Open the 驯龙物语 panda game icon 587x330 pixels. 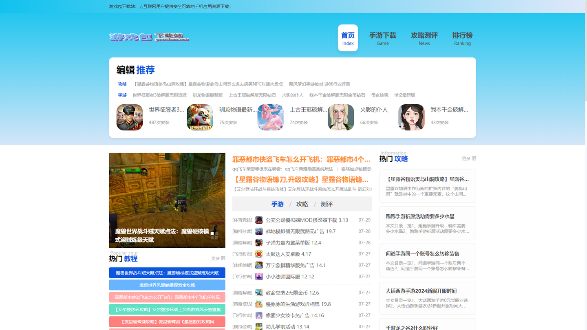pos(200,117)
